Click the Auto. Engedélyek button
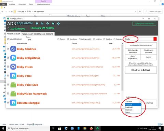The height and width of the screenshot is (131, 164). (133, 57)
